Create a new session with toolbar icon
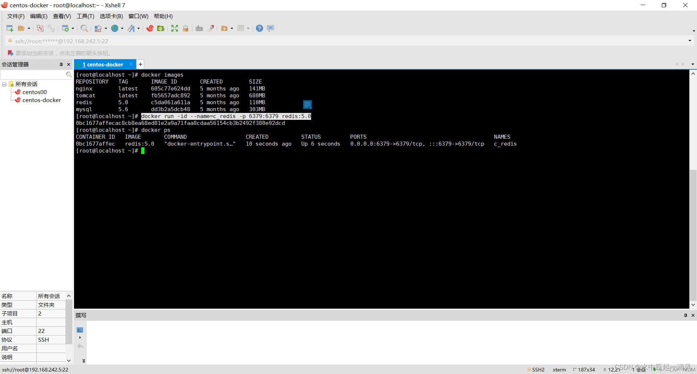The width and height of the screenshot is (697, 374). (x=10, y=28)
